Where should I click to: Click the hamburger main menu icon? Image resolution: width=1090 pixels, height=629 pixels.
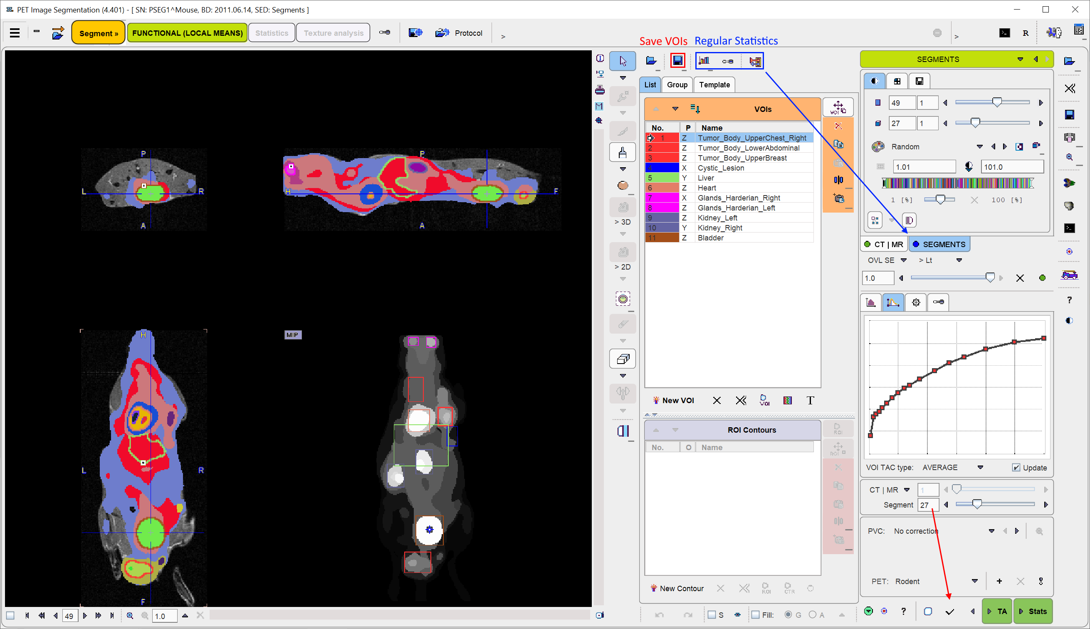point(15,33)
